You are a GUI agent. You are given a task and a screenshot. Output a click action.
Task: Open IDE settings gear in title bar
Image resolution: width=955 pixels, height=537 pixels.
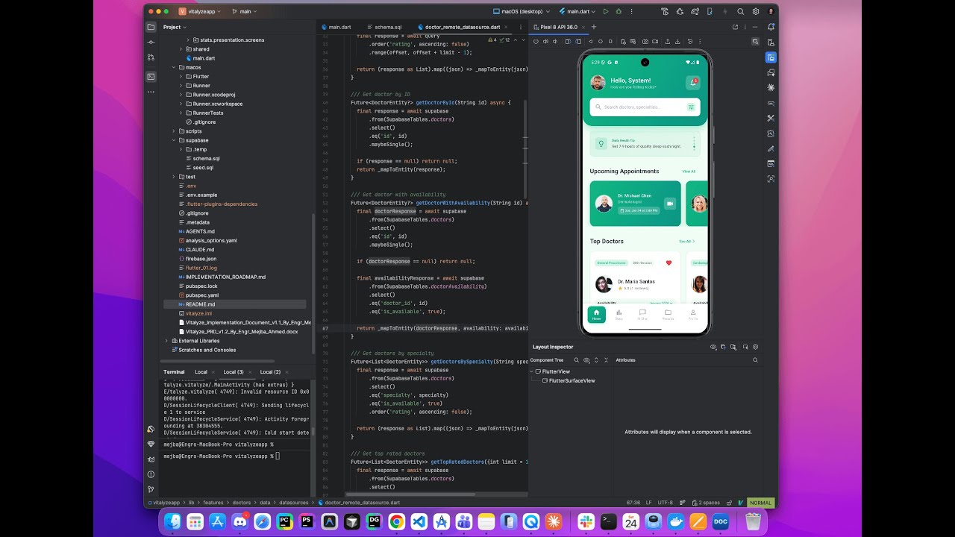coord(755,12)
